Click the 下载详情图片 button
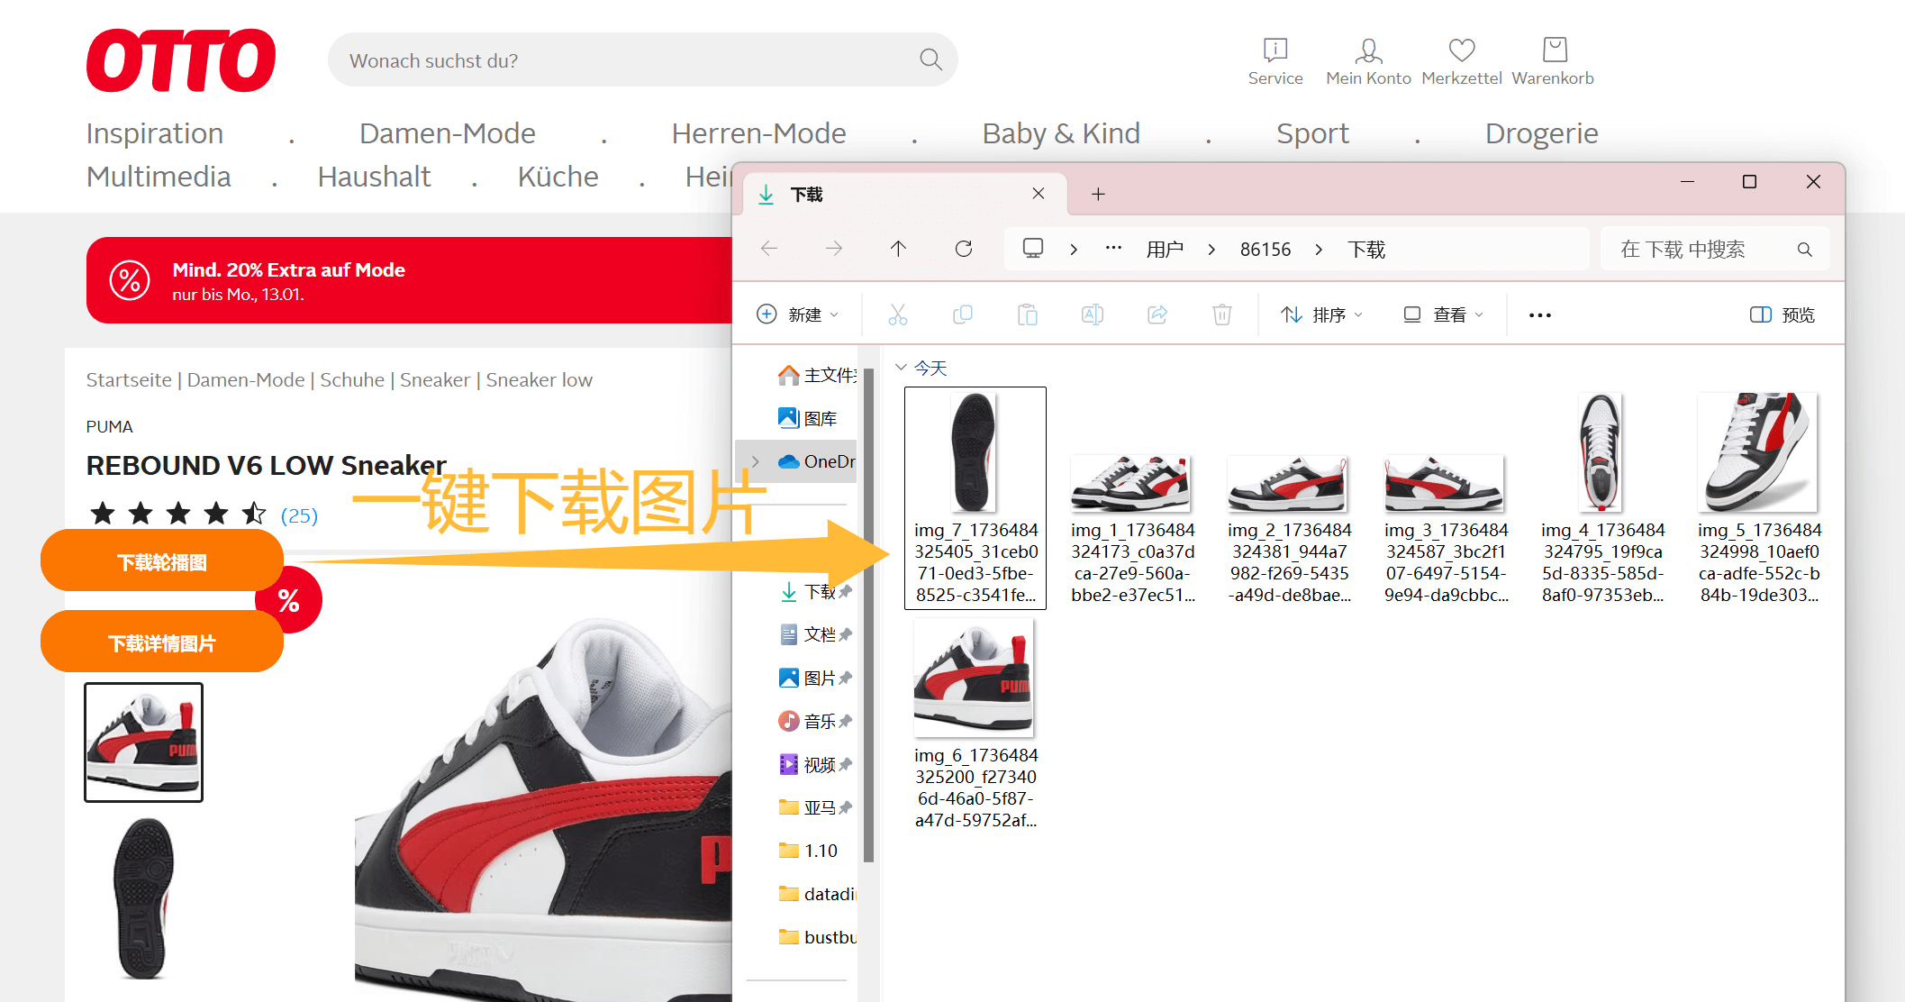1905x1002 pixels. (162, 642)
